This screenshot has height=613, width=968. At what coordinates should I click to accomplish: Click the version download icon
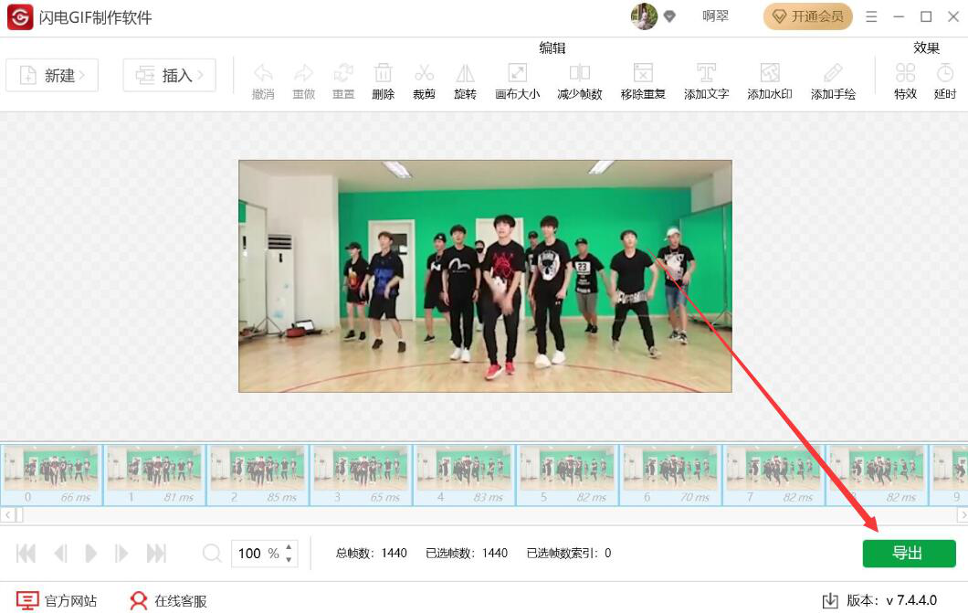(x=830, y=600)
